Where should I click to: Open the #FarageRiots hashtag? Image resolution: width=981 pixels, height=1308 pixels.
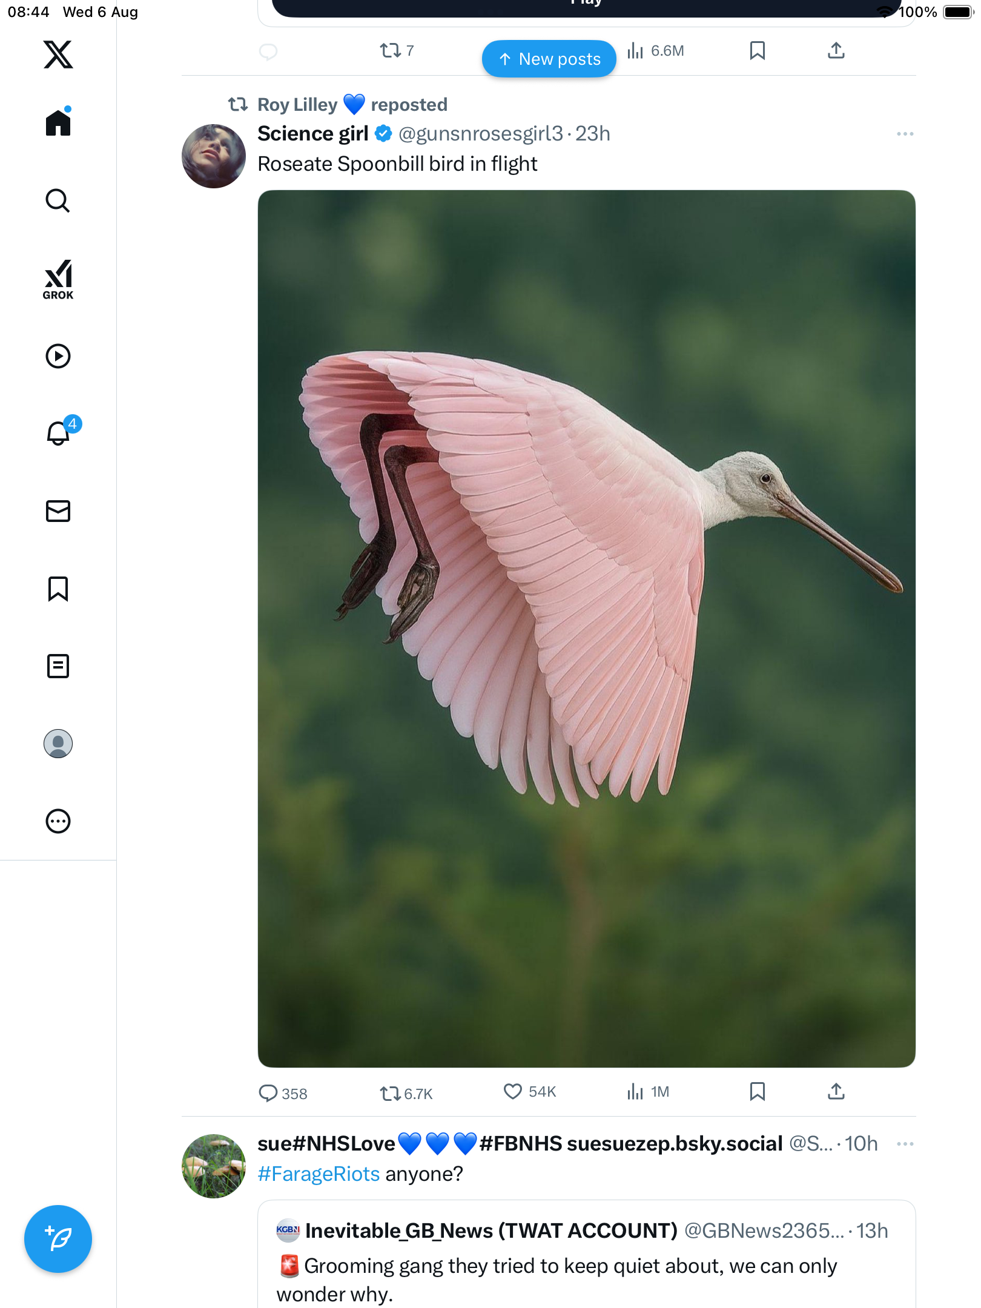point(319,1174)
